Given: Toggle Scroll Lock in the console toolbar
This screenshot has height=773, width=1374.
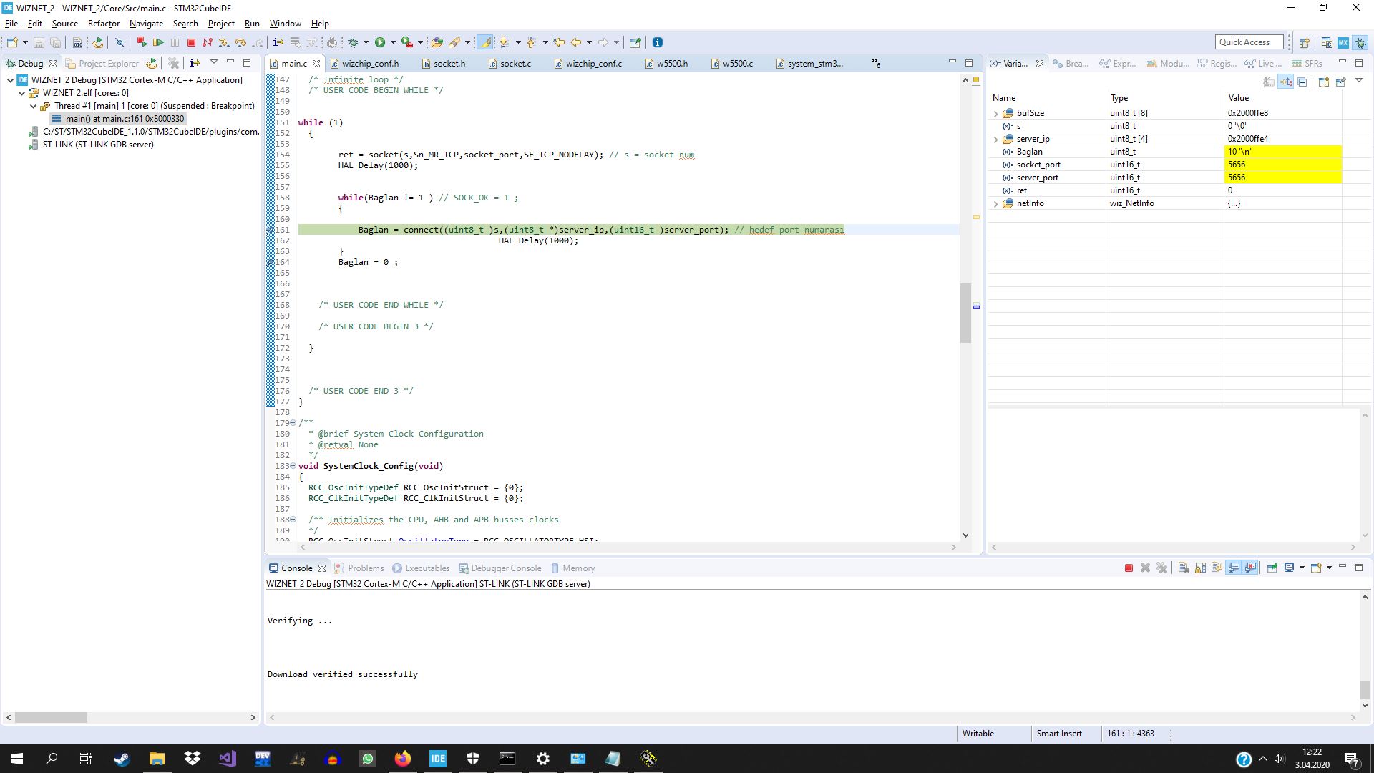Looking at the screenshot, I should [x=1200, y=568].
